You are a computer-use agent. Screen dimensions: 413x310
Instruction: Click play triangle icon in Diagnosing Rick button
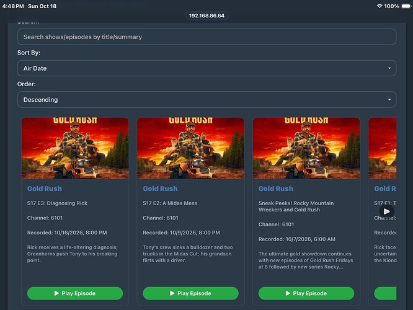coord(56,293)
